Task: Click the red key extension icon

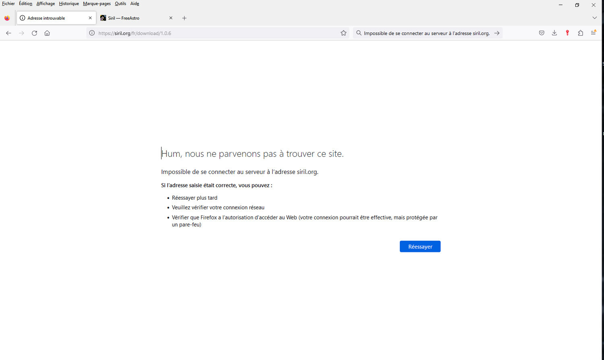Action: [x=567, y=33]
